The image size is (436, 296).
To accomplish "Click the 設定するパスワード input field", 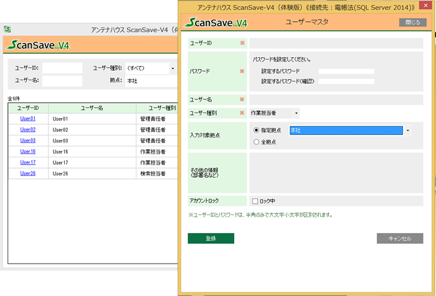I will click(346, 72).
